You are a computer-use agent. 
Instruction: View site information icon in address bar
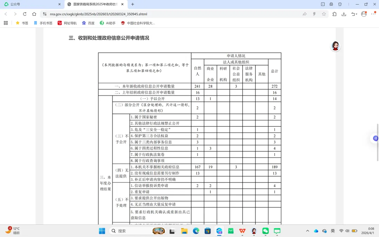(45, 14)
